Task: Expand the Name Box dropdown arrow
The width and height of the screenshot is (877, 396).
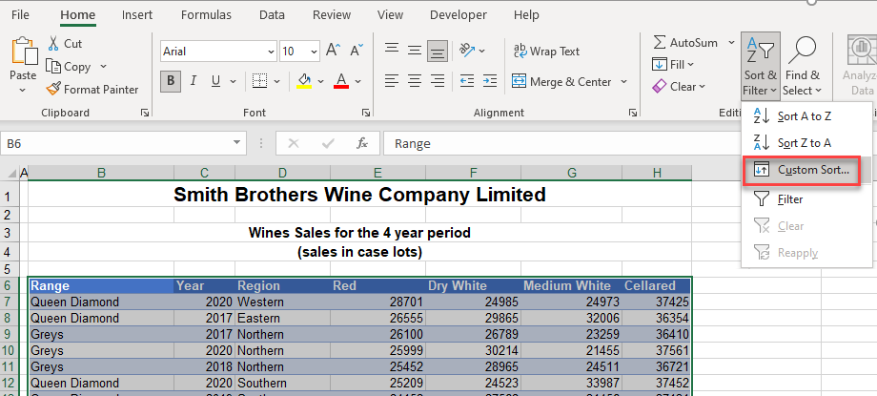Action: point(237,143)
